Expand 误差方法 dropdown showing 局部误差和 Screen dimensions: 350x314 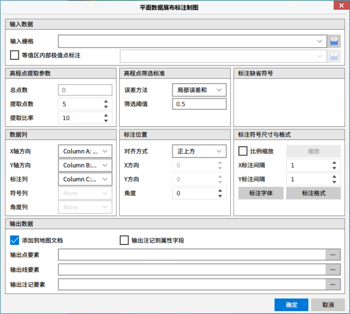(199, 90)
